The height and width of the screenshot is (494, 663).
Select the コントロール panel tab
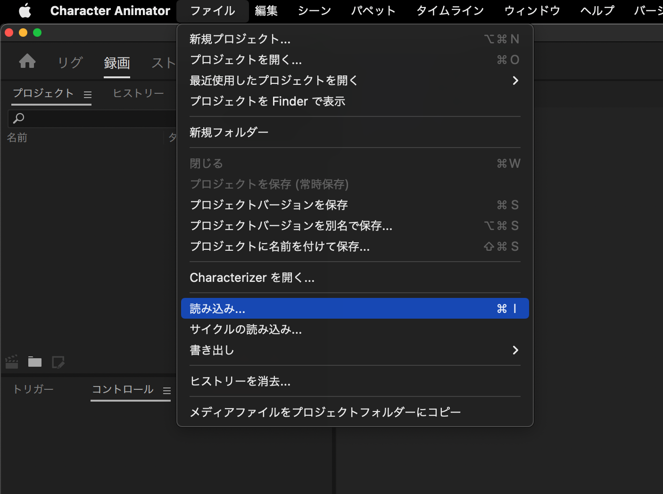coord(123,389)
